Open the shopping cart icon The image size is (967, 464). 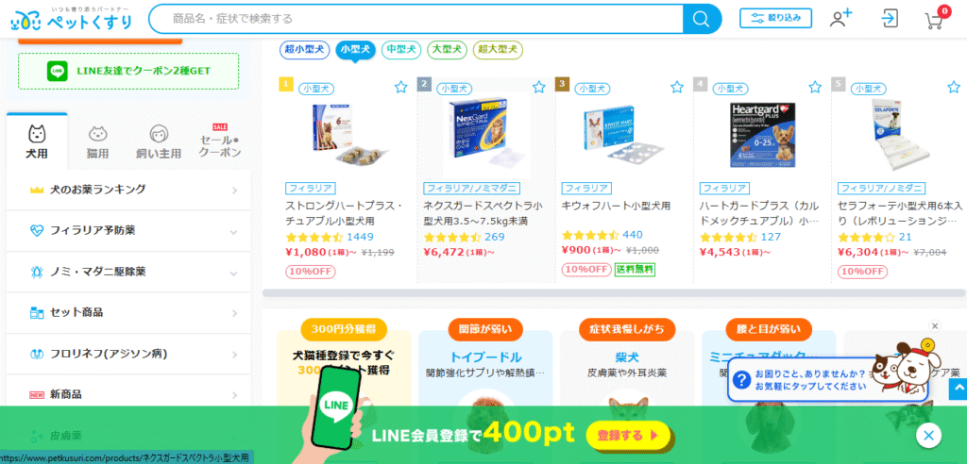click(935, 20)
